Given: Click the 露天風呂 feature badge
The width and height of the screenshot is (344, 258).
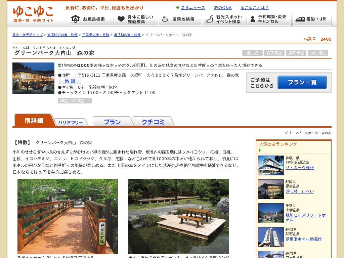Looking at the screenshot, I should click(x=274, y=53).
